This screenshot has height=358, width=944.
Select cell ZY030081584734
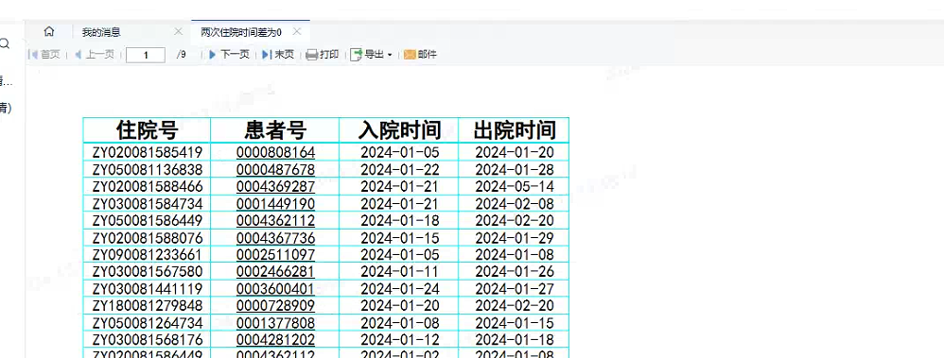point(147,204)
